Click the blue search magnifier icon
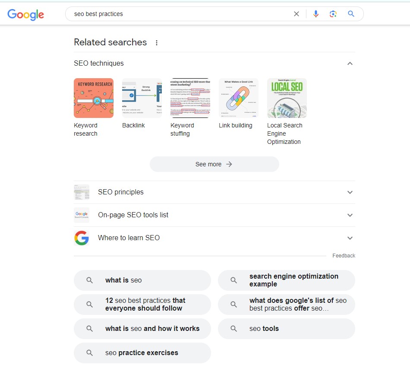This screenshot has width=410, height=378. coord(350,13)
